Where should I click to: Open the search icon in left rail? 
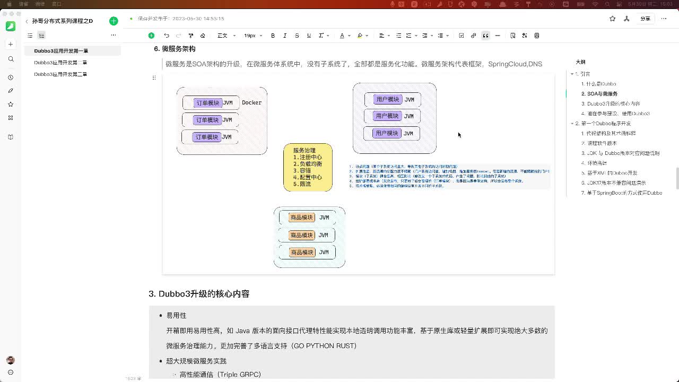(x=11, y=59)
